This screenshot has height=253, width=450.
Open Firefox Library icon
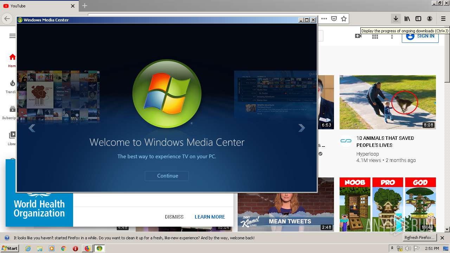coord(407,19)
